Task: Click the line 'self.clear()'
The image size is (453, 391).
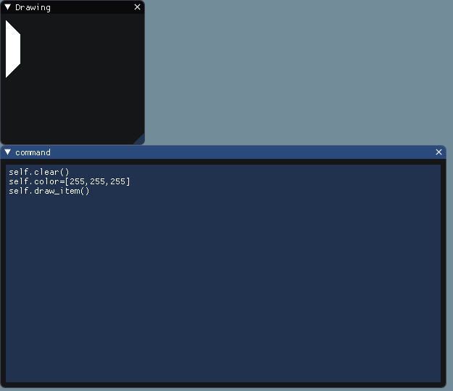Action: (x=39, y=172)
